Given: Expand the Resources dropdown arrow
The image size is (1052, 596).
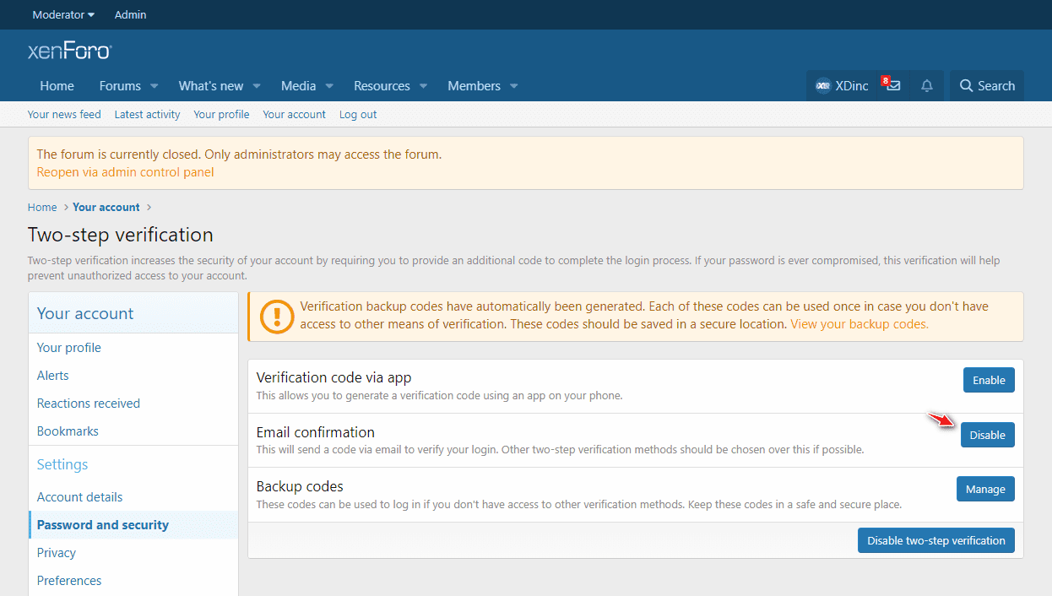Looking at the screenshot, I should [423, 86].
